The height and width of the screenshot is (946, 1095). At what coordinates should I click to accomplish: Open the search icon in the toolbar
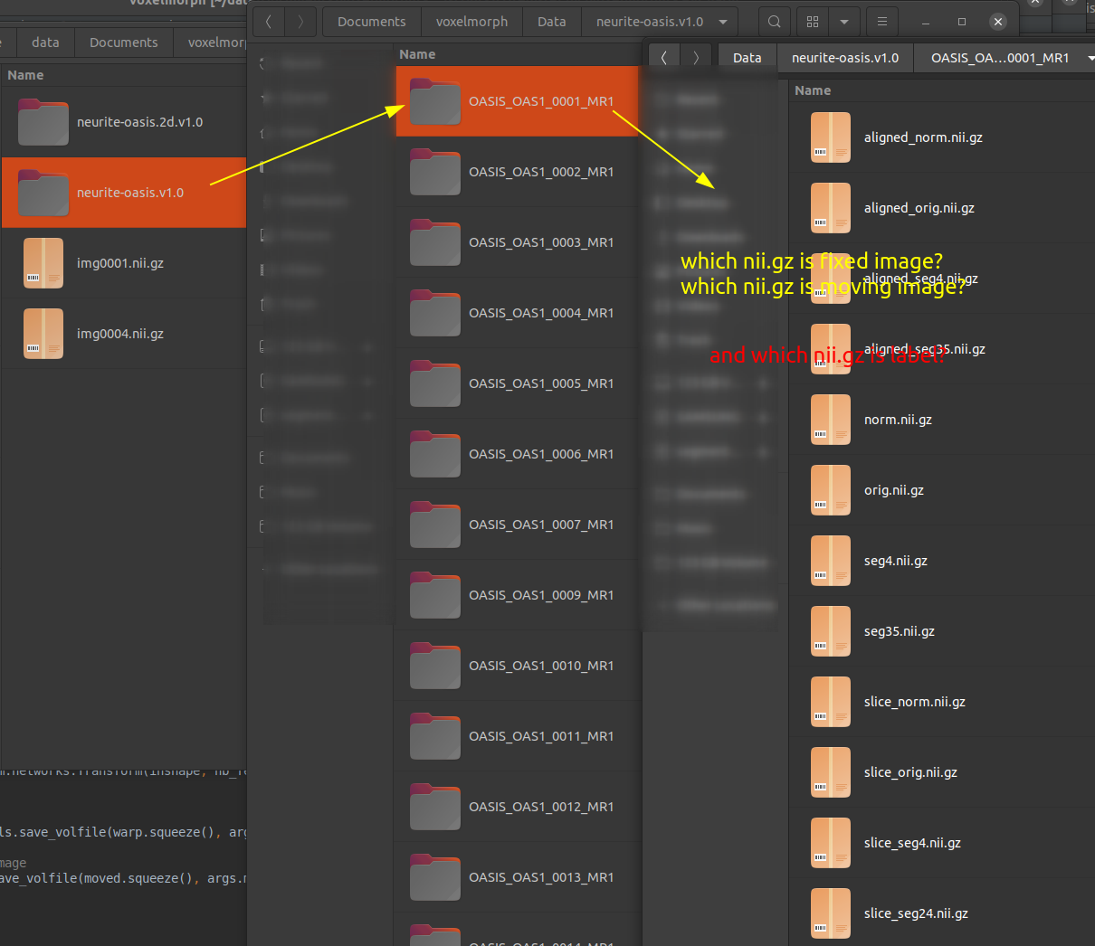click(x=774, y=21)
